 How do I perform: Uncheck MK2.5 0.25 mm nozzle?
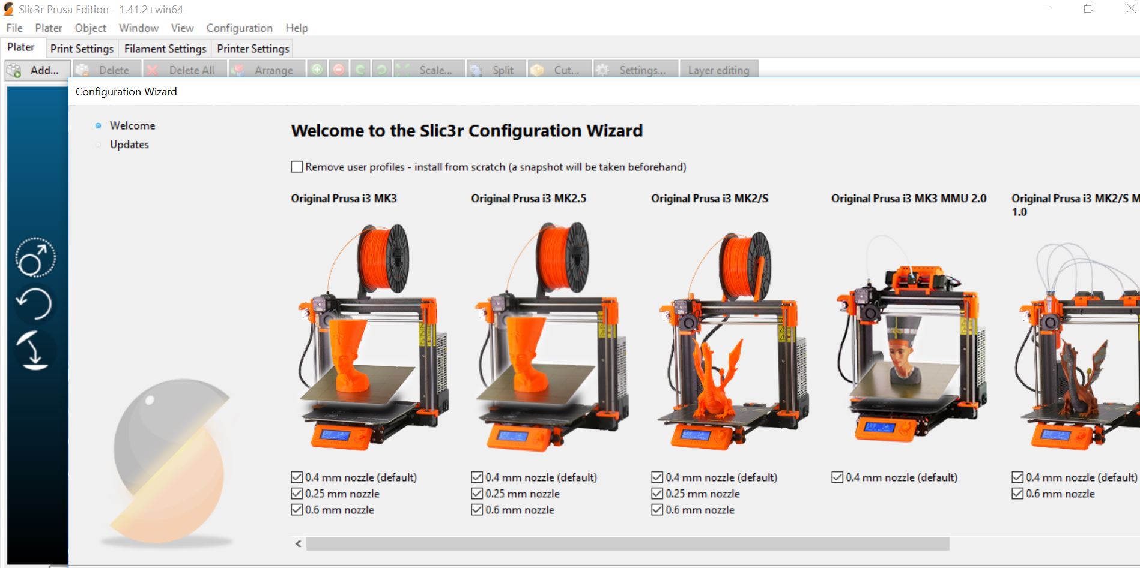[477, 494]
